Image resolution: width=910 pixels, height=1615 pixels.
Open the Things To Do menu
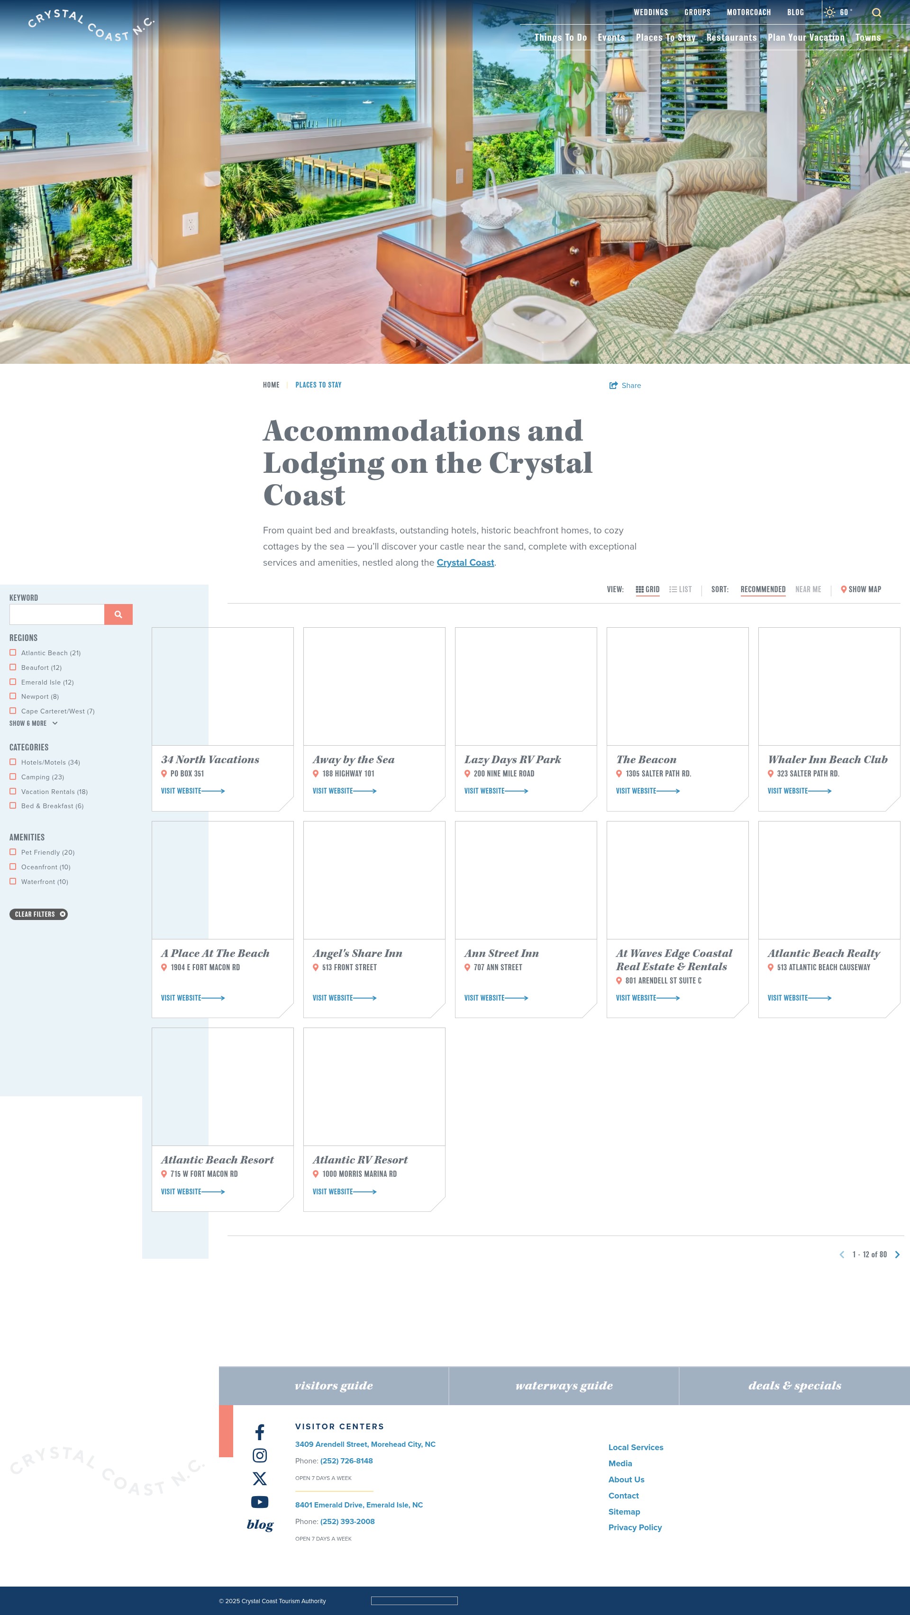tap(561, 37)
